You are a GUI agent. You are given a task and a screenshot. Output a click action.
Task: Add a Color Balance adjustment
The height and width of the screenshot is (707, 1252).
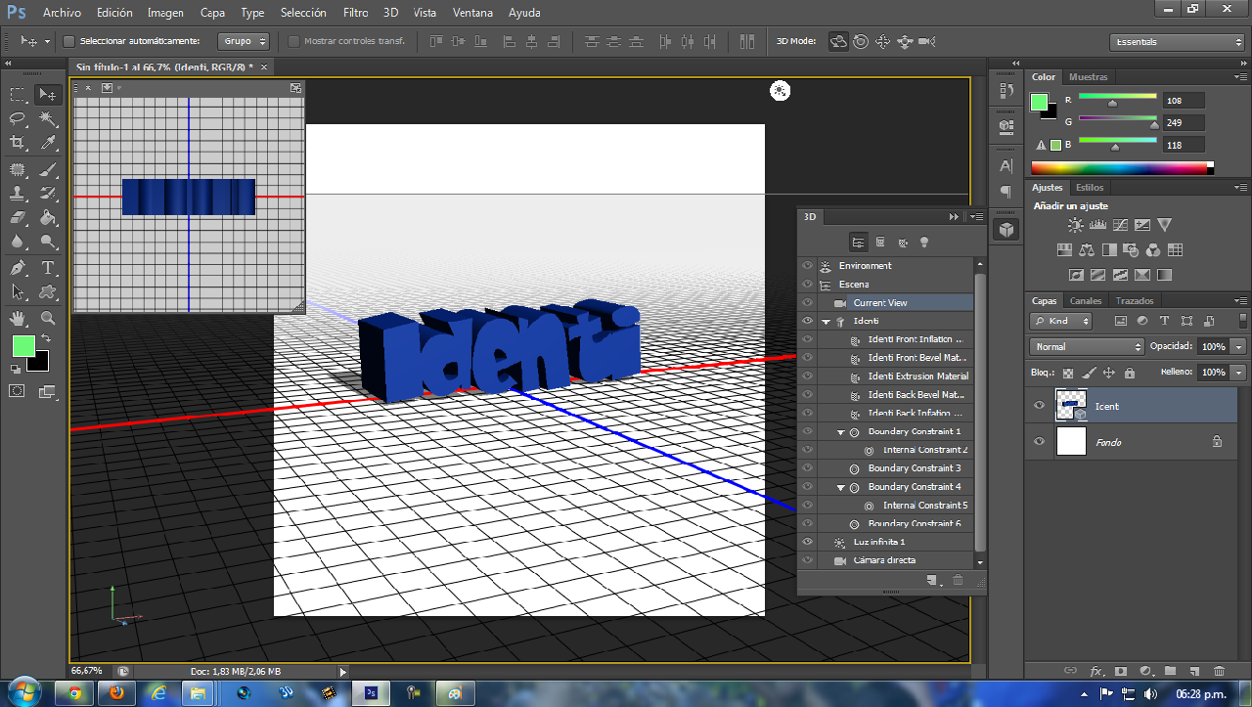1087,250
